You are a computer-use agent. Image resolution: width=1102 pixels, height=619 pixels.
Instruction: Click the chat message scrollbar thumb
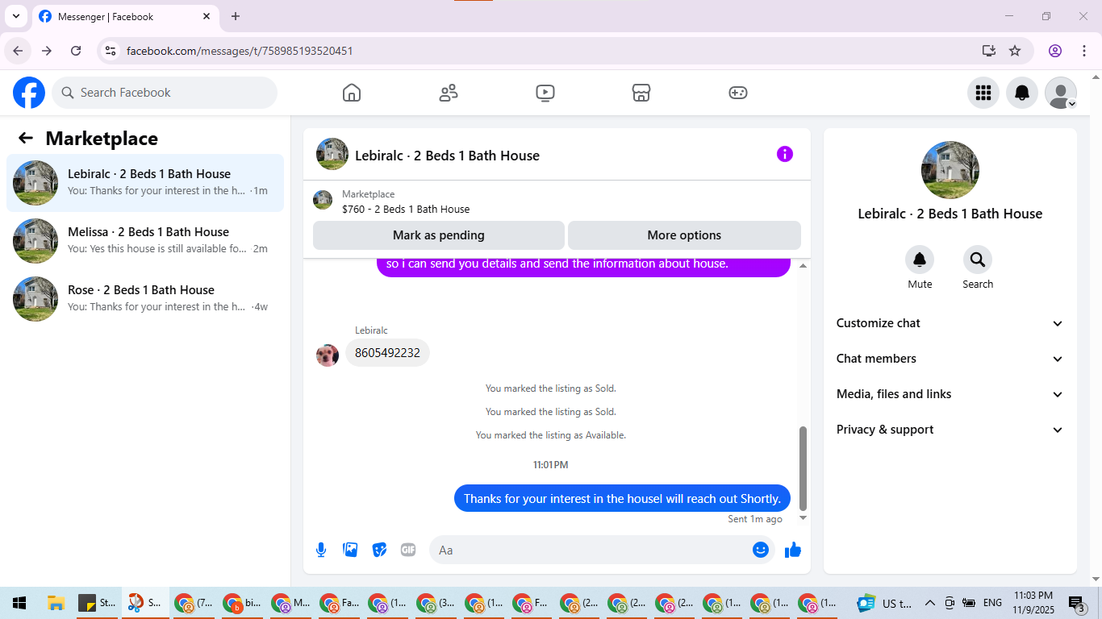(803, 468)
